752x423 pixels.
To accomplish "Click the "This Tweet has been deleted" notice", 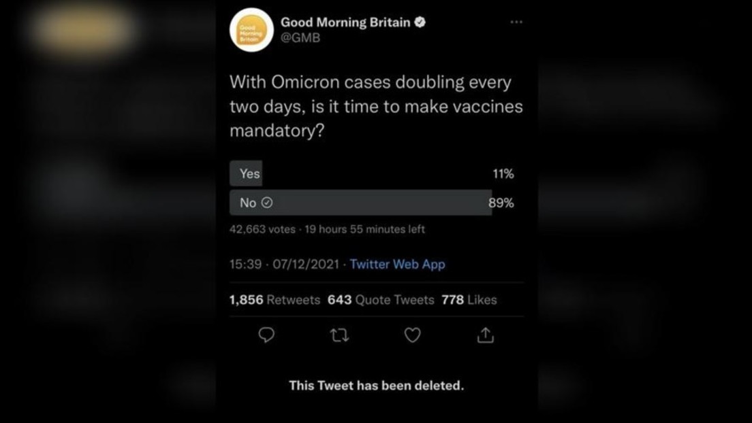I will pos(376,386).
